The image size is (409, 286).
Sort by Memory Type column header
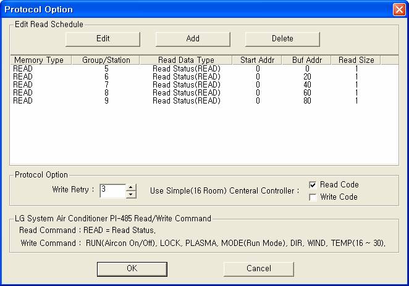[38, 60]
